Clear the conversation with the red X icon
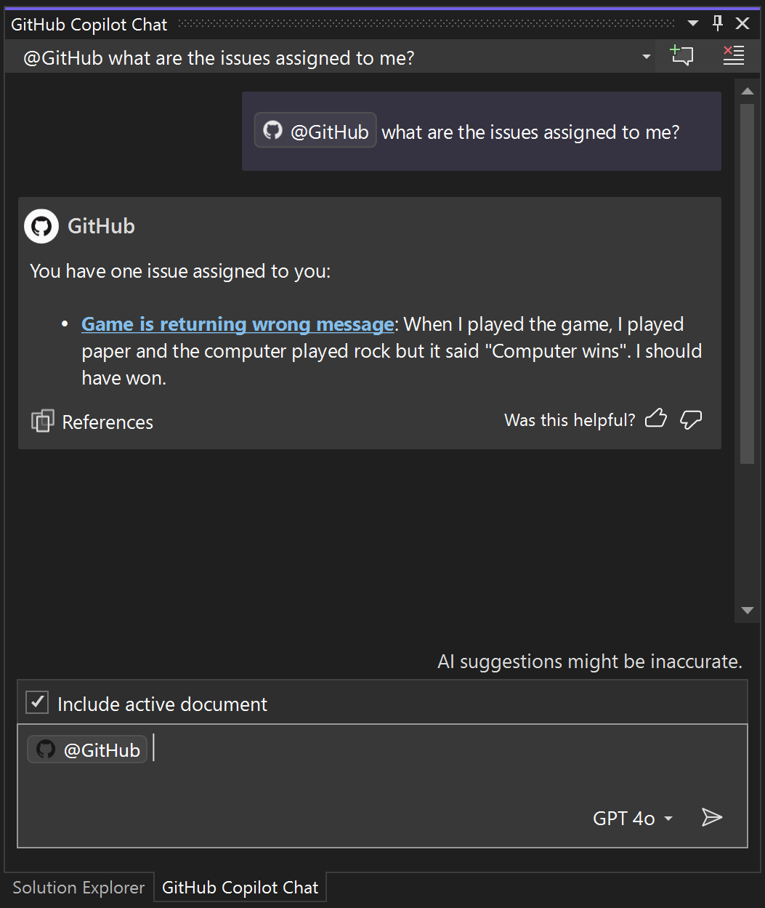Image resolution: width=765 pixels, height=908 pixels. pyautogui.click(x=733, y=56)
